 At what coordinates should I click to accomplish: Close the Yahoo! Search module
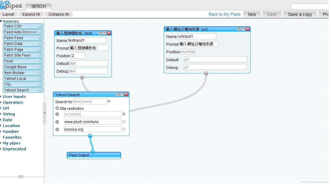coord(126,94)
